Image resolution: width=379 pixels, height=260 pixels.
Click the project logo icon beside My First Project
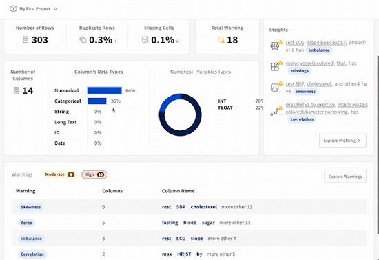point(13,9)
